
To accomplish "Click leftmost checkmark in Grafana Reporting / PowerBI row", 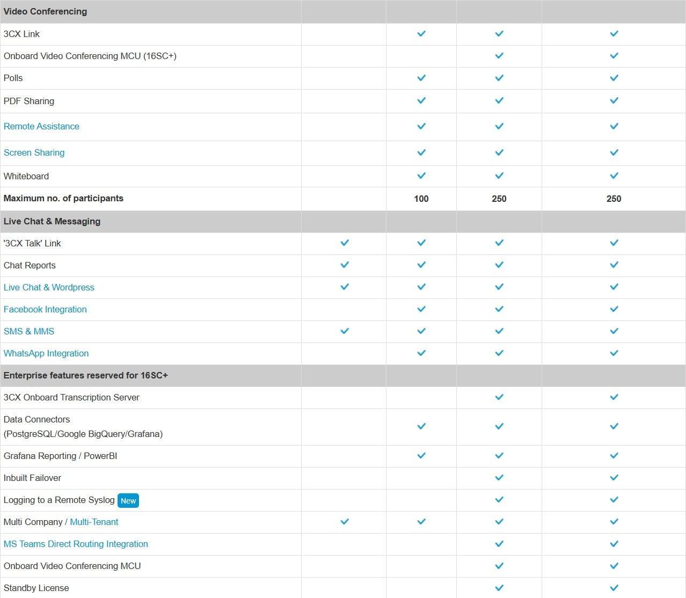I will [x=421, y=456].
